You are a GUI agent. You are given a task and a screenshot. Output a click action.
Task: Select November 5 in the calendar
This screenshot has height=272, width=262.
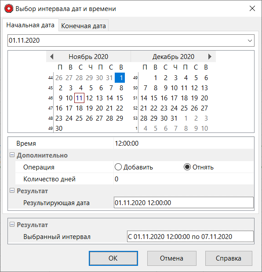[x=91, y=88]
